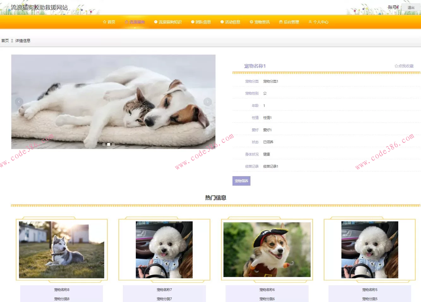Select the highlighted middle carousel indicator dot

click(x=109, y=144)
